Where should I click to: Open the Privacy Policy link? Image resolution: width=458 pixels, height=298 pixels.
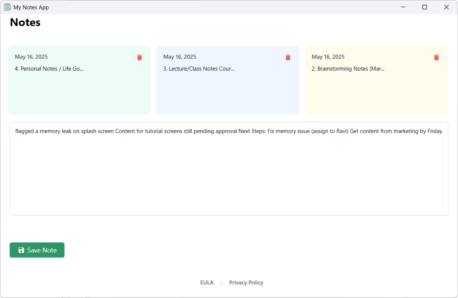[246, 282]
